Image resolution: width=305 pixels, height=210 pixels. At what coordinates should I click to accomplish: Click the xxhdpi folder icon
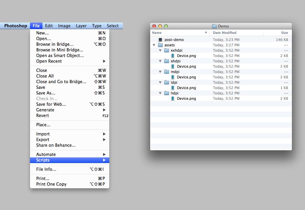pyautogui.click(x=167, y=50)
